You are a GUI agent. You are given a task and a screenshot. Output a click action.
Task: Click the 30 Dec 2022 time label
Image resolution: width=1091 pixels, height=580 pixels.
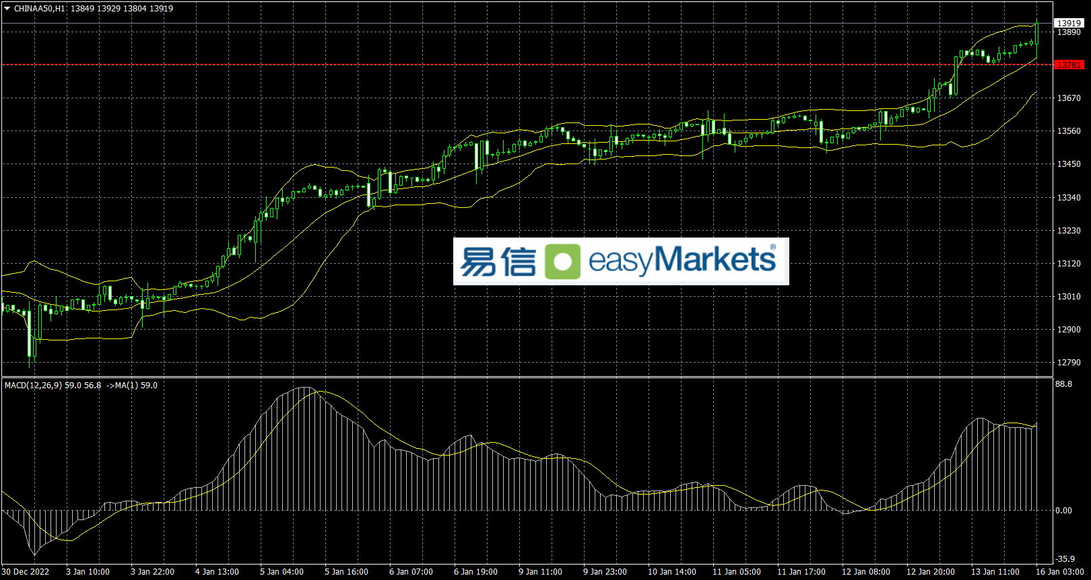pos(26,572)
